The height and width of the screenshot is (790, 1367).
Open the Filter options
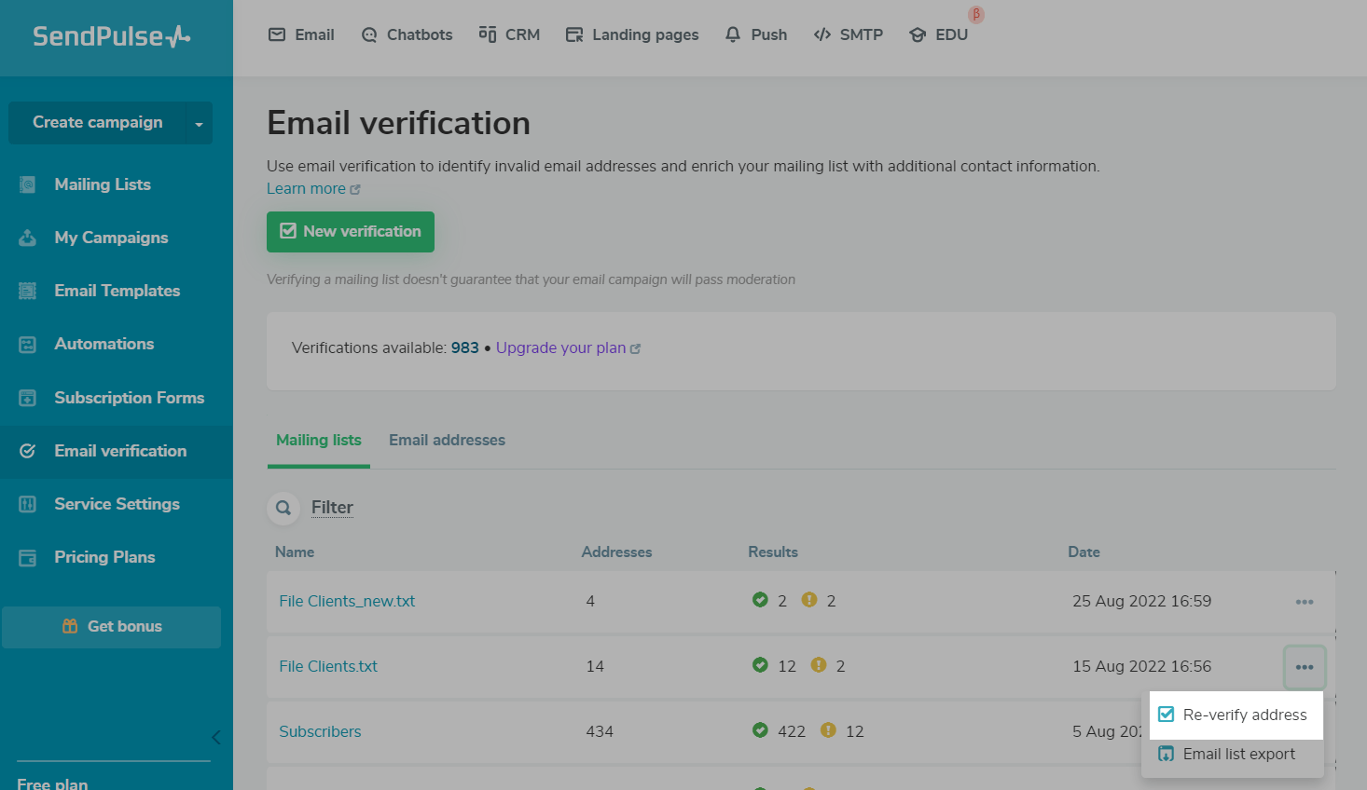pos(332,507)
